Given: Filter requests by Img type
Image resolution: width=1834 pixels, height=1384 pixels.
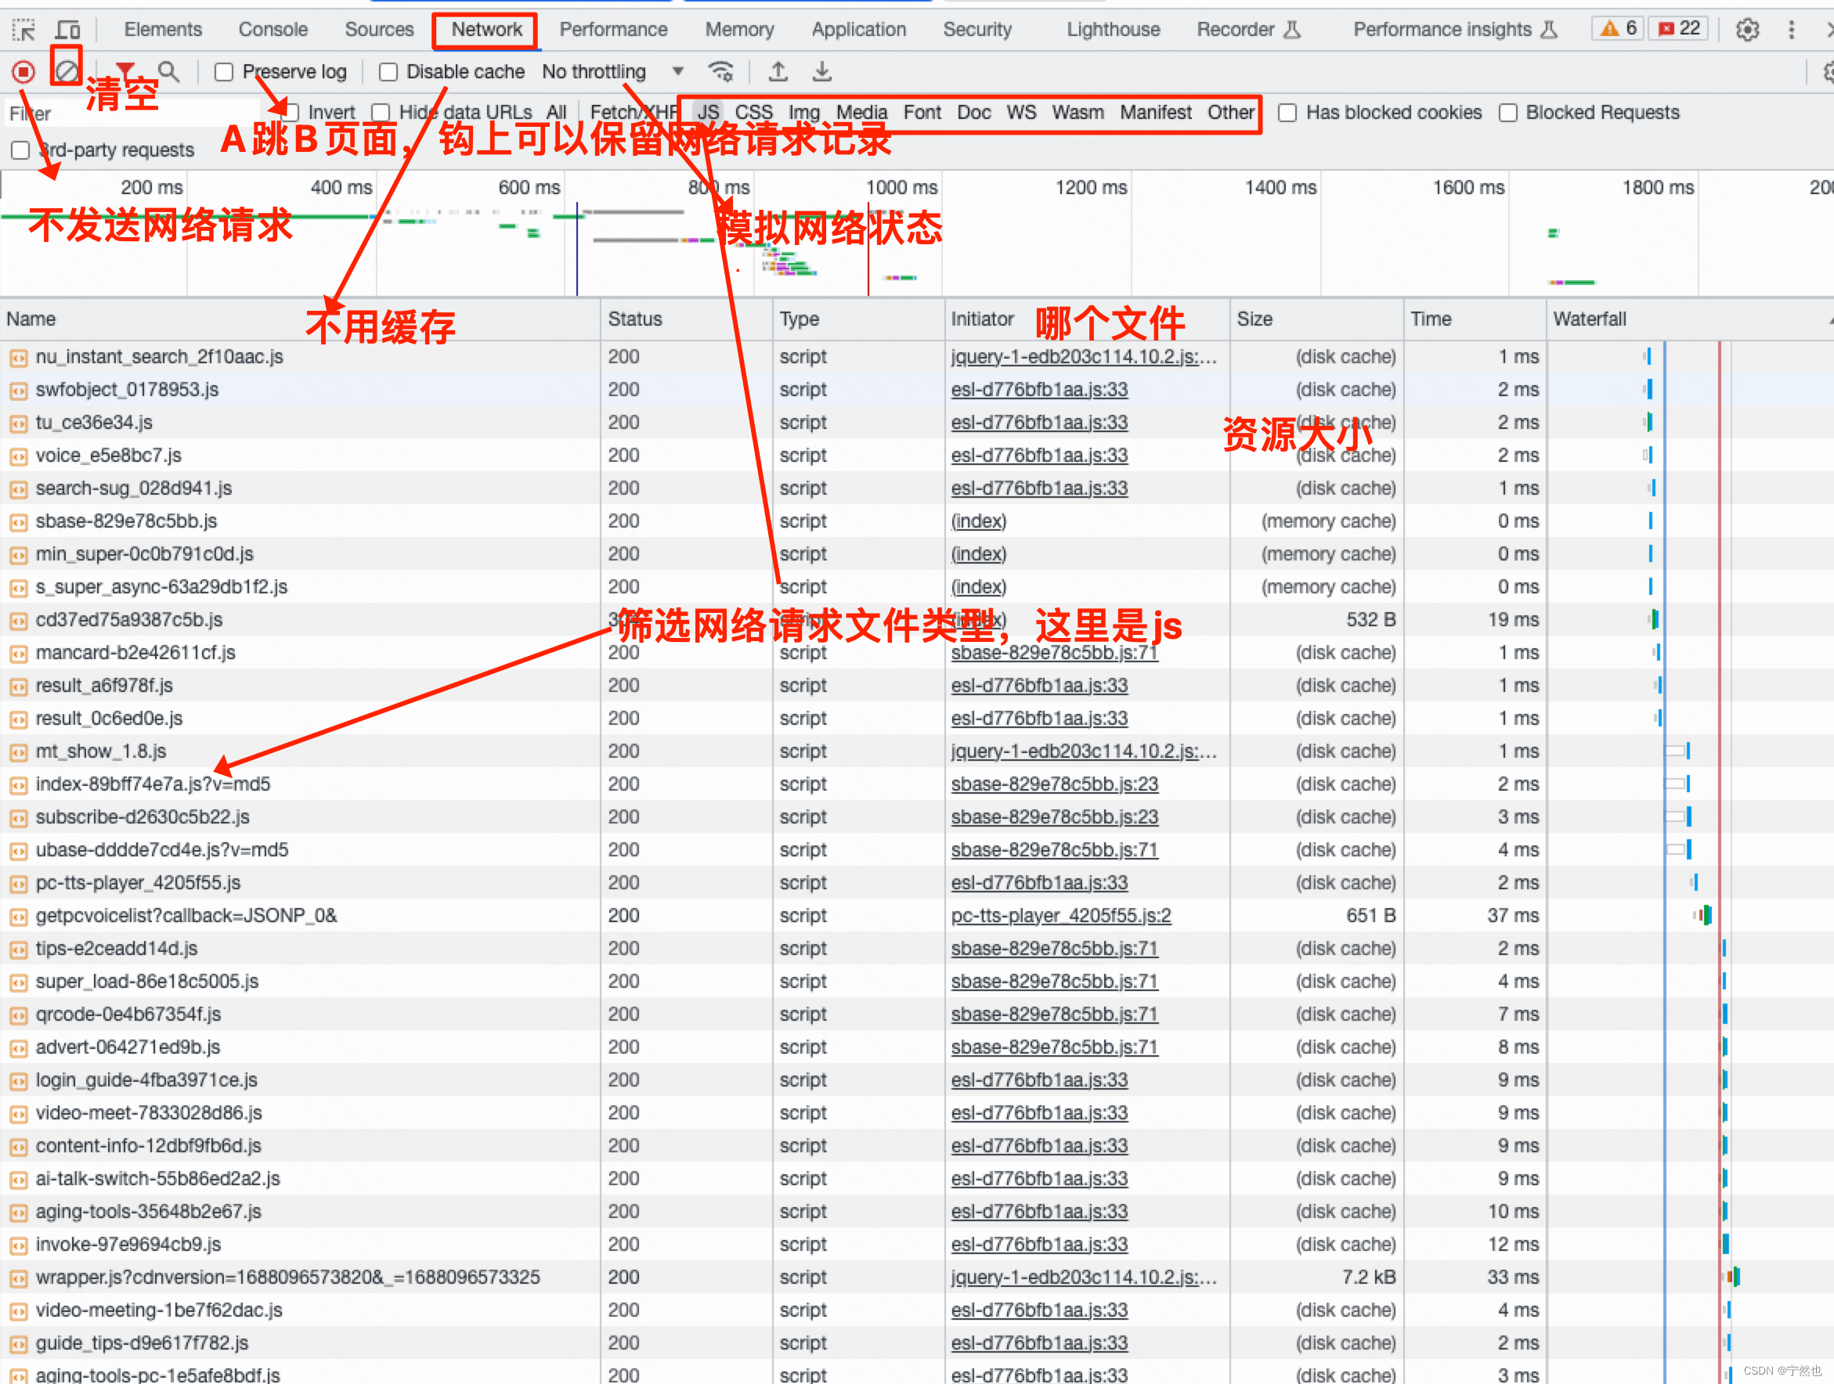Looking at the screenshot, I should point(803,113).
